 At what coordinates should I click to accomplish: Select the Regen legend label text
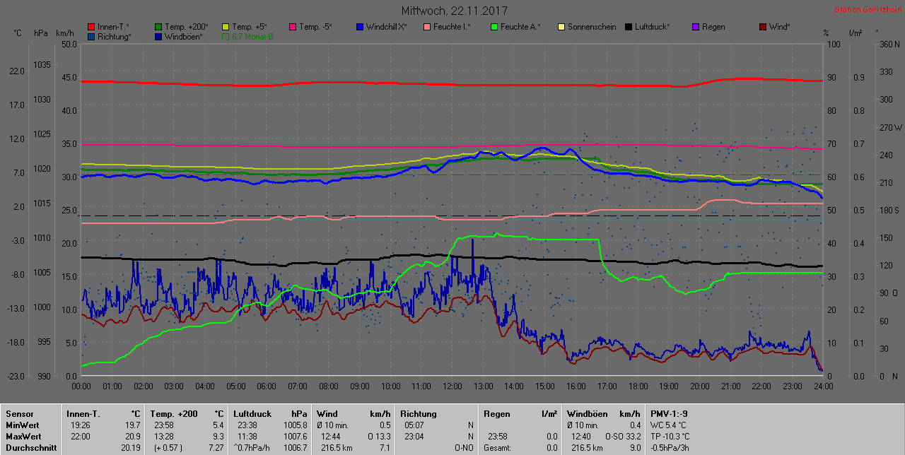coord(713,27)
